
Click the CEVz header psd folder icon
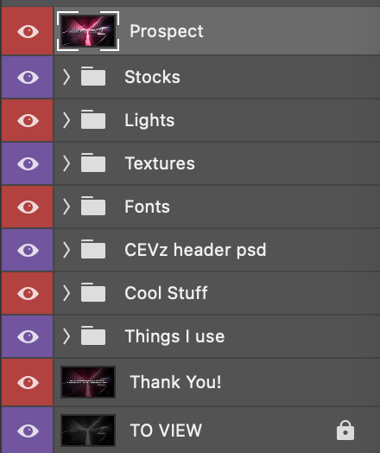pos(93,249)
